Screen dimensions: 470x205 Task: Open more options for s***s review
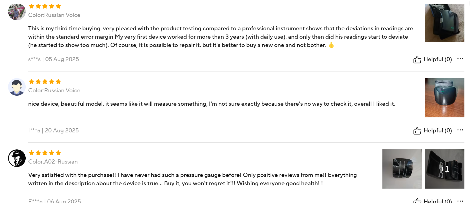[x=460, y=59]
